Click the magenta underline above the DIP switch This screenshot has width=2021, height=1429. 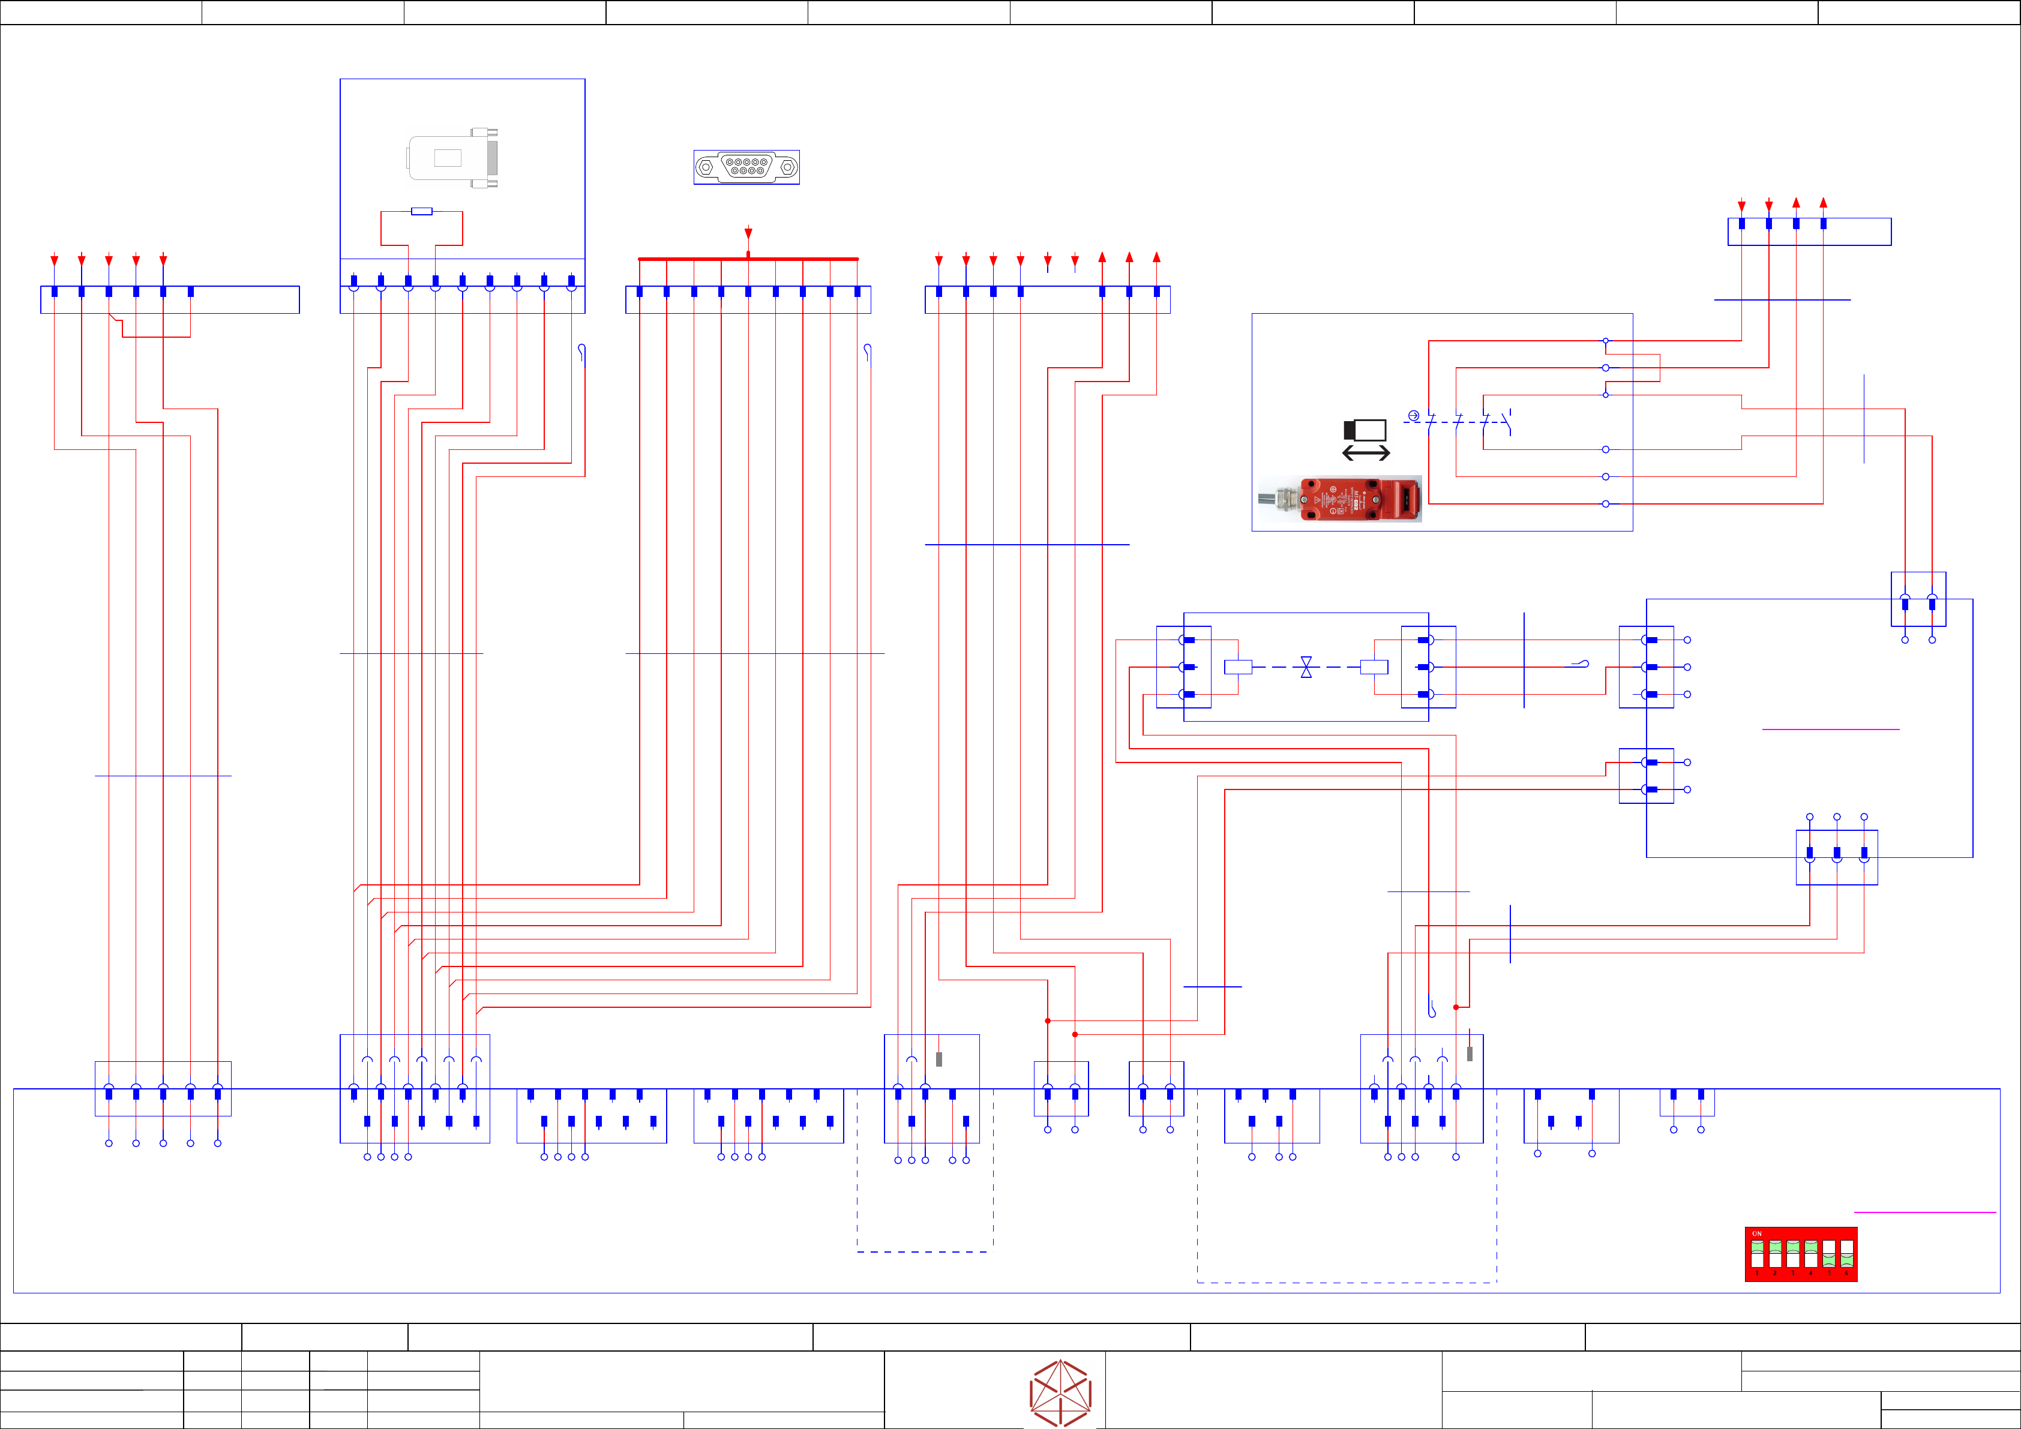tap(1925, 1212)
